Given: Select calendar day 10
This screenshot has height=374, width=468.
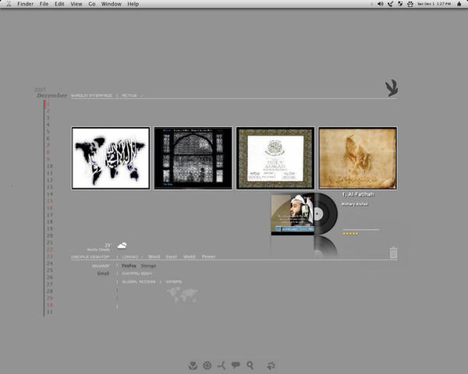Looking at the screenshot, I should pos(50,166).
